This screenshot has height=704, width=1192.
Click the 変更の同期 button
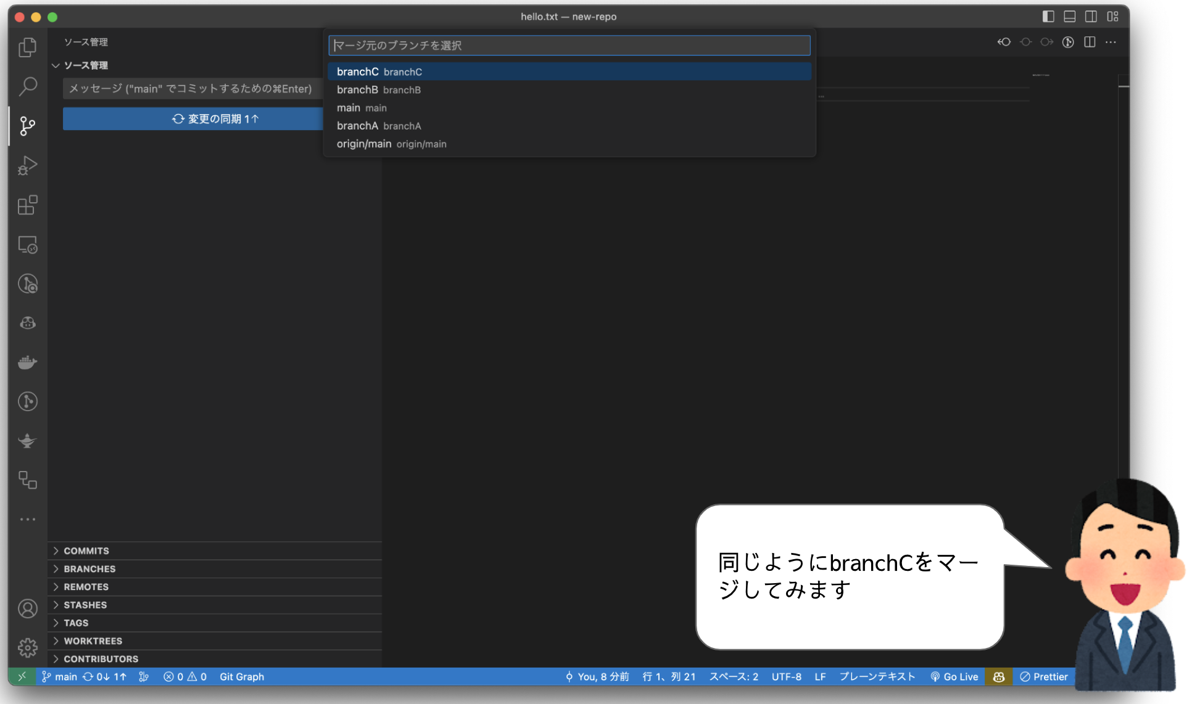click(215, 118)
